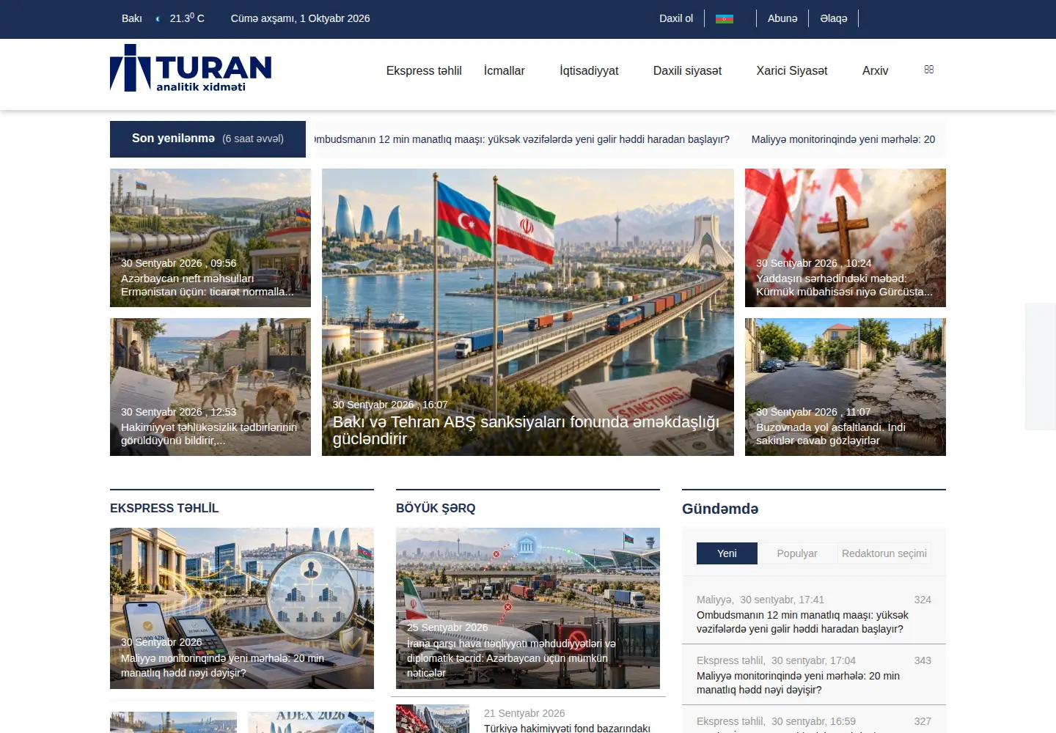Open the Maliyyə monitorinqində ticker headline
The image size is (1056, 733).
[x=843, y=139]
